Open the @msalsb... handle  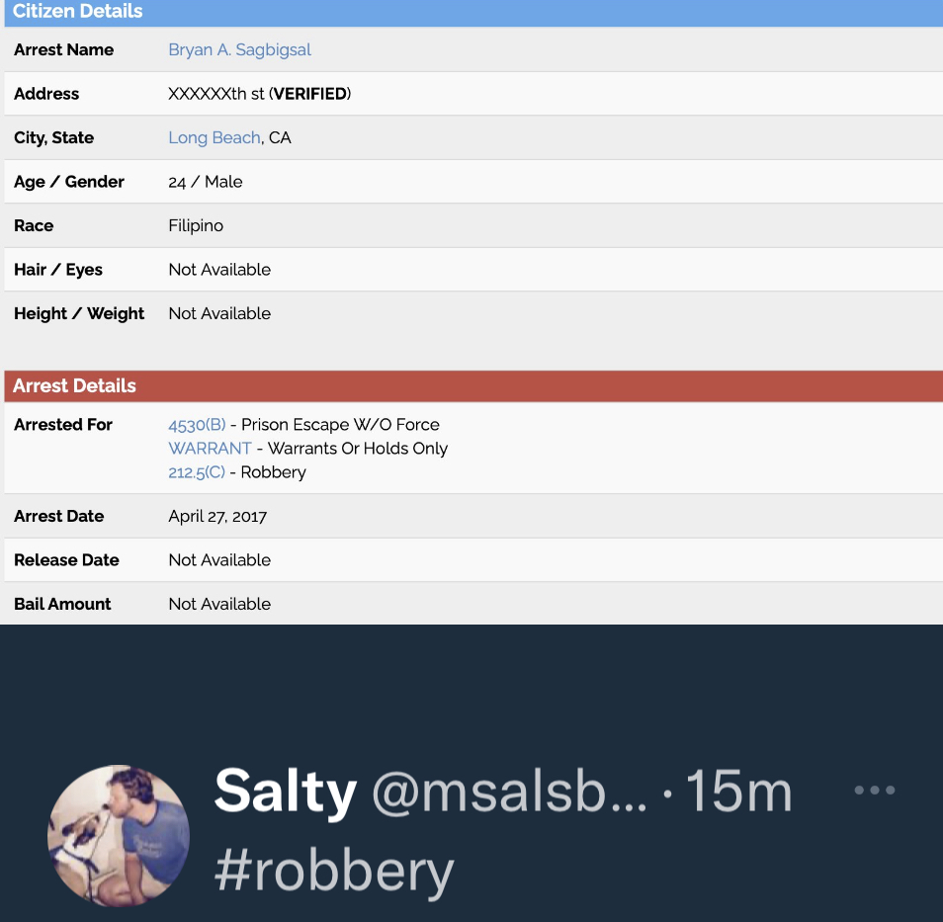pyautogui.click(x=509, y=792)
